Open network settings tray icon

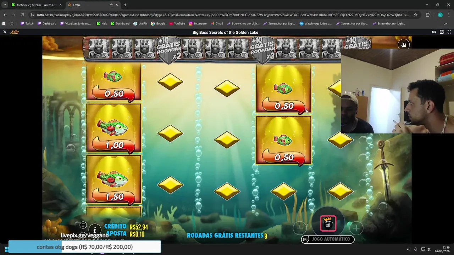[x=423, y=249]
